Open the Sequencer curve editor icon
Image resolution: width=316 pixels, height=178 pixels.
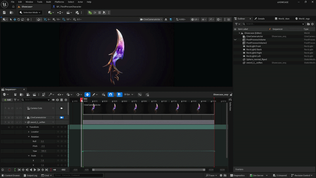[140, 95]
